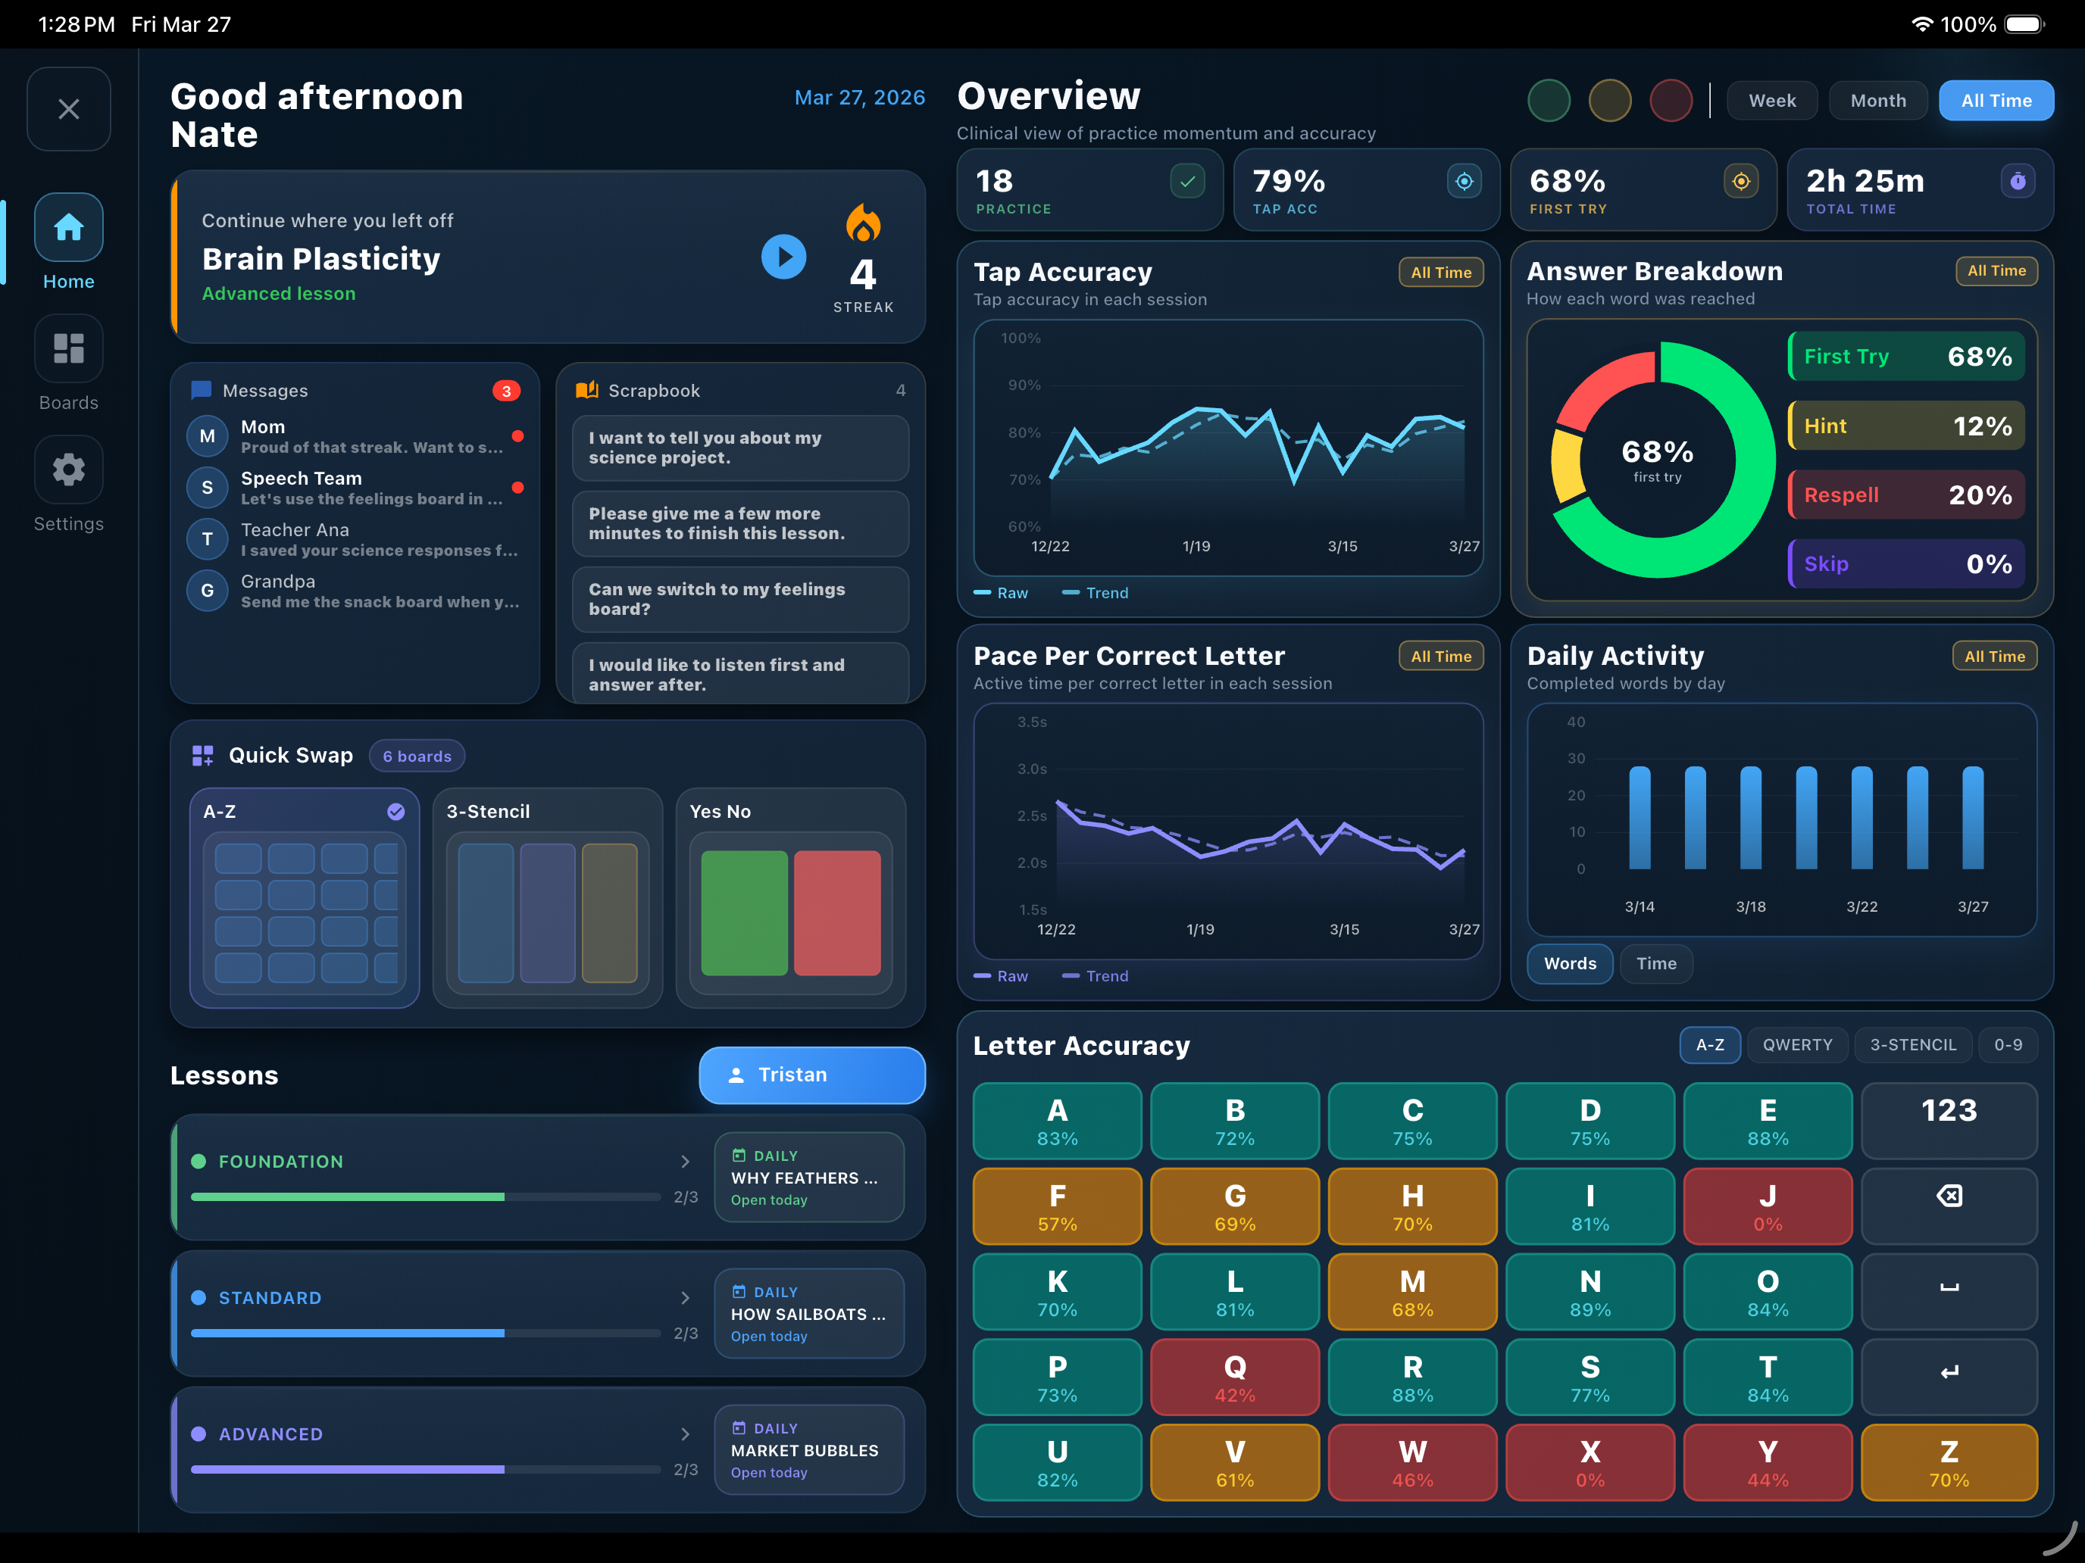
Task: Select the green color filter circle
Action: [x=1549, y=101]
